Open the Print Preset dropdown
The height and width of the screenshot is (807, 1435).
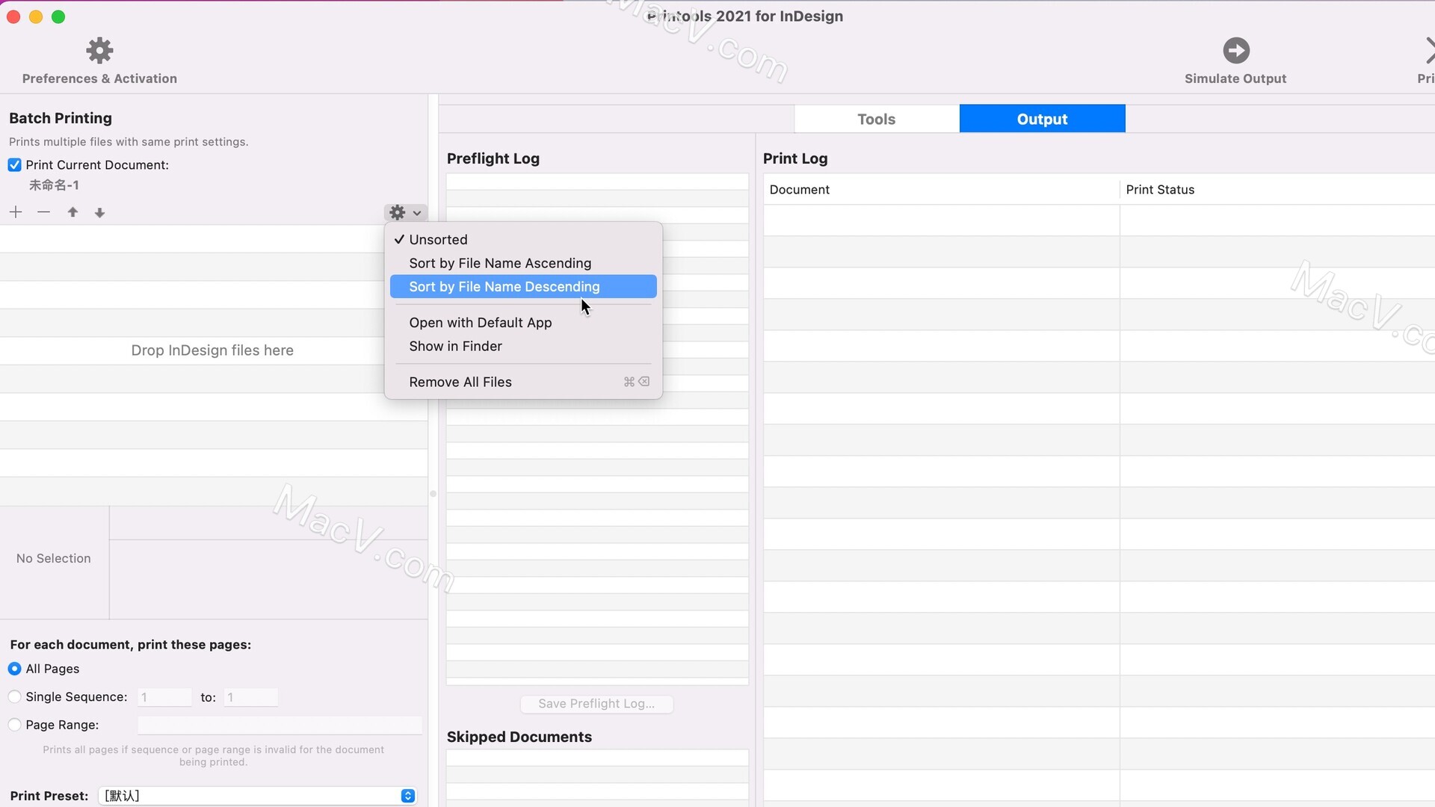[257, 796]
